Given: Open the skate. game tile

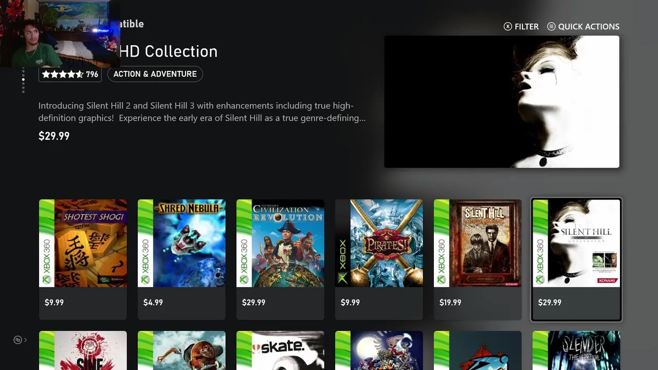Looking at the screenshot, I should pos(280,350).
